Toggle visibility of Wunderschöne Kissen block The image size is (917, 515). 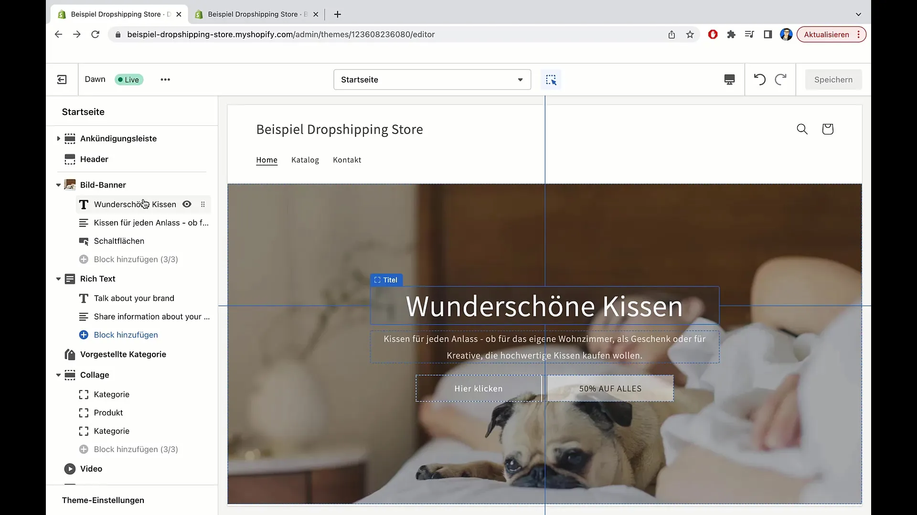pos(187,205)
